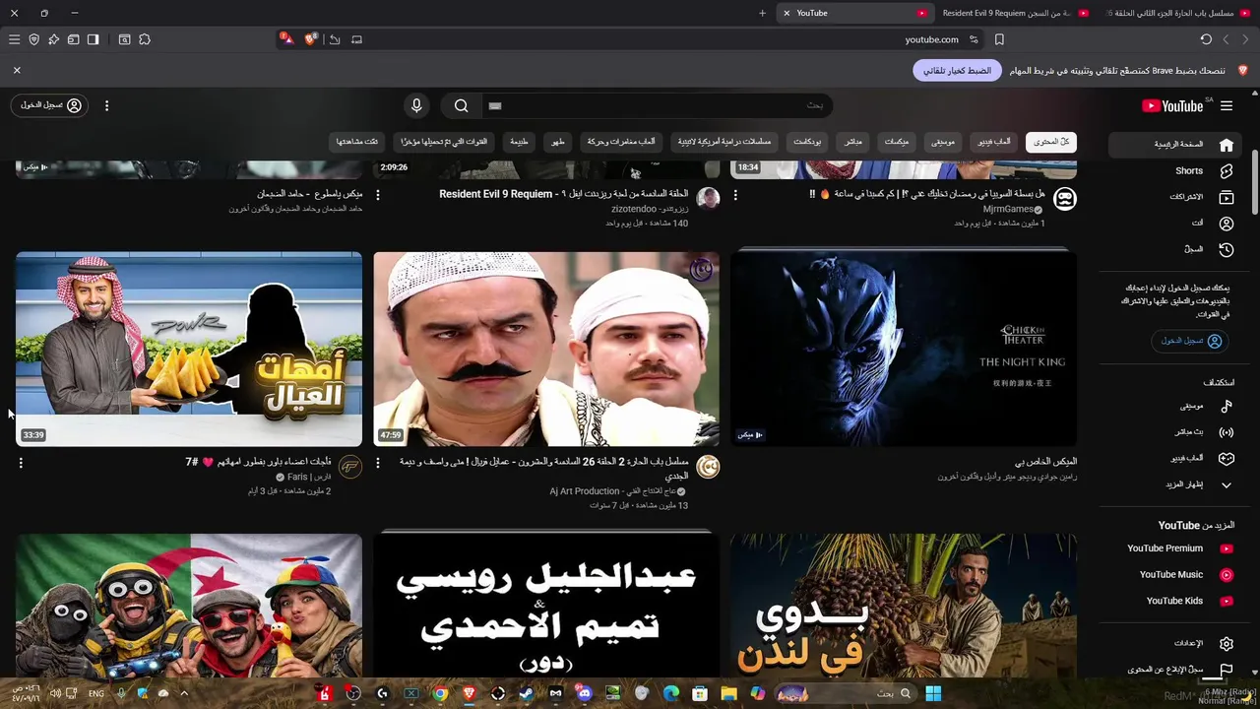1260x709 pixels.
Task: Select the طهو filter chip
Action: [558, 142]
